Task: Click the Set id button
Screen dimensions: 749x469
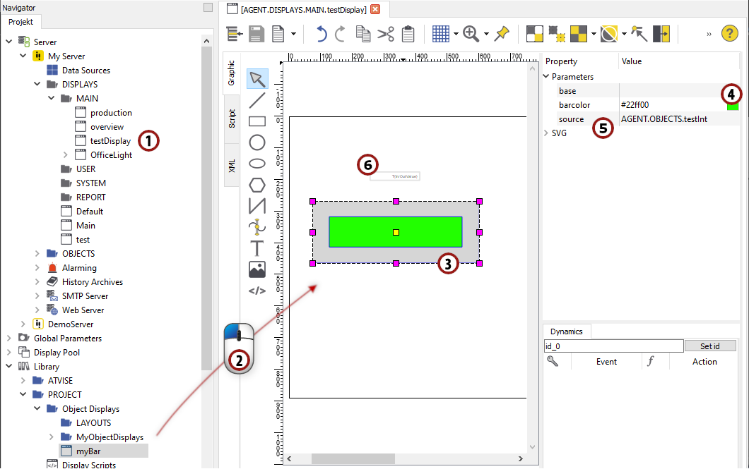Action: [x=709, y=346]
